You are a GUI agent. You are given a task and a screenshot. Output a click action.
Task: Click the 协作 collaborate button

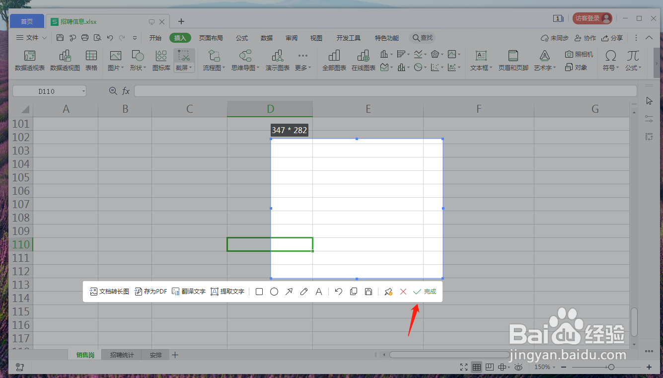click(585, 38)
